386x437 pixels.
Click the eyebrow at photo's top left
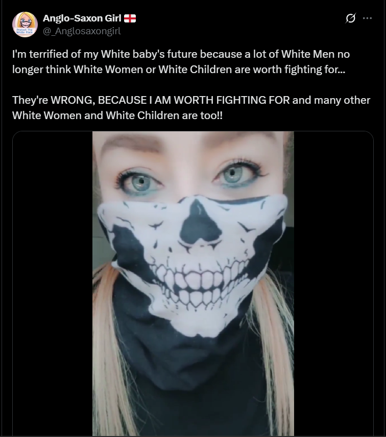(131, 144)
